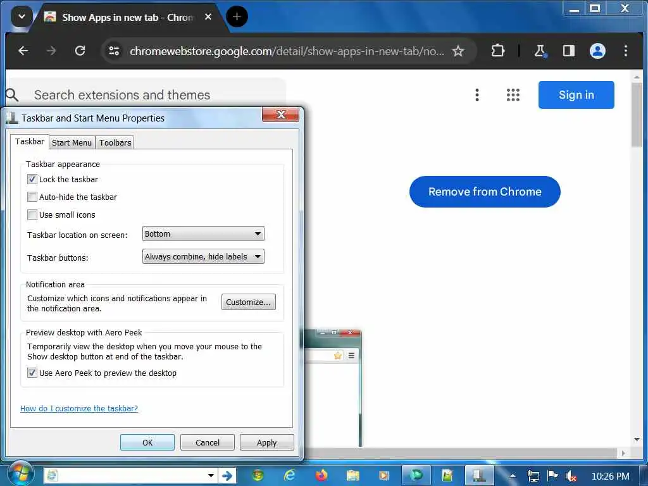Open the Taskbar location on screen dropdown

point(203,234)
